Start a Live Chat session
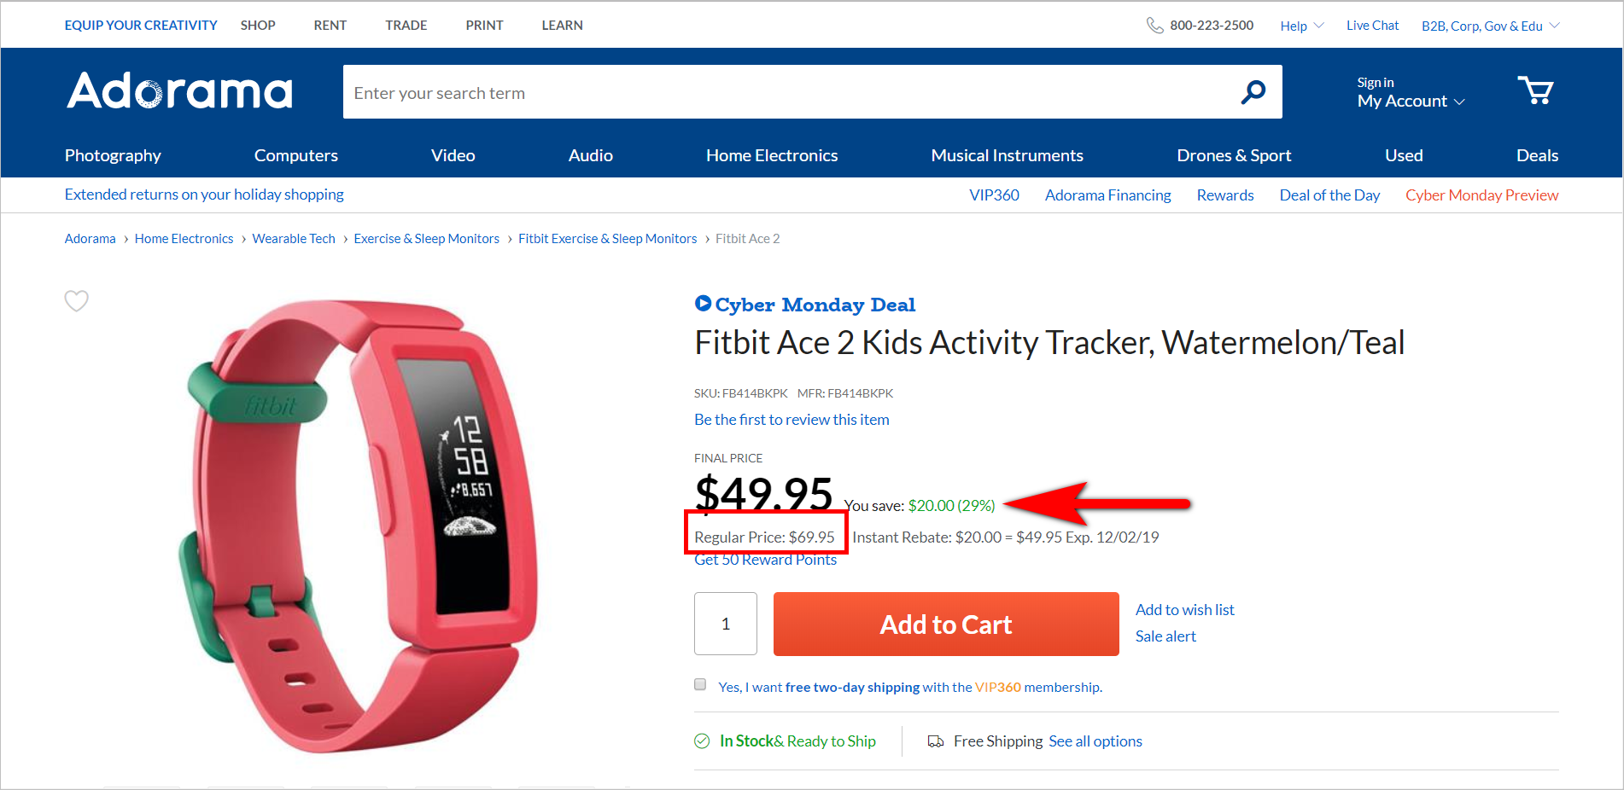Image resolution: width=1624 pixels, height=790 pixels. click(1371, 25)
